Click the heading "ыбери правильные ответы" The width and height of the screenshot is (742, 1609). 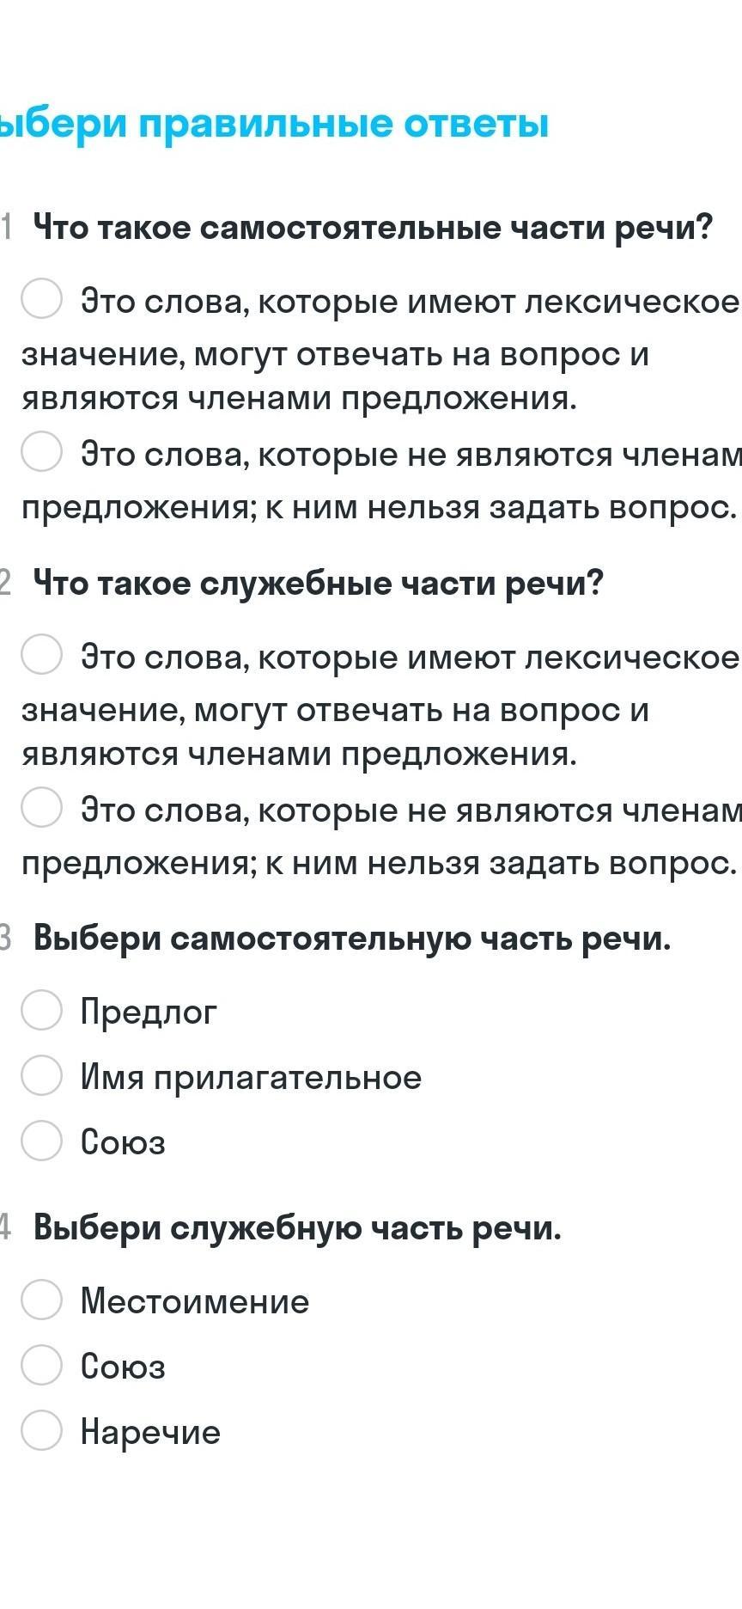(x=274, y=125)
